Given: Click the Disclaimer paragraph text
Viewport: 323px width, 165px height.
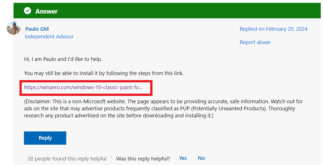Looking at the screenshot, I should [163, 109].
